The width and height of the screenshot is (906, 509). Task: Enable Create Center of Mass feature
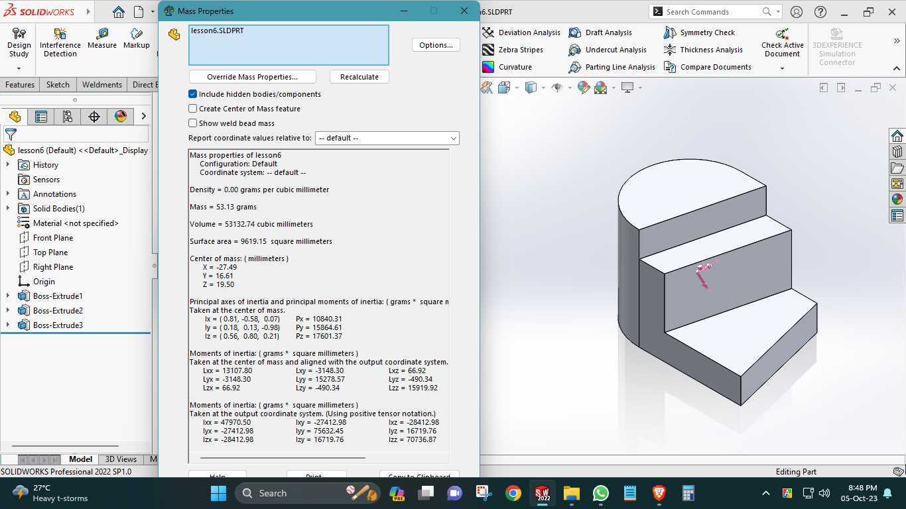[x=193, y=109]
